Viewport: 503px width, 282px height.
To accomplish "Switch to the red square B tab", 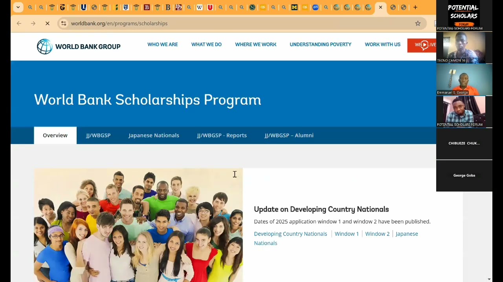I will (147, 7).
